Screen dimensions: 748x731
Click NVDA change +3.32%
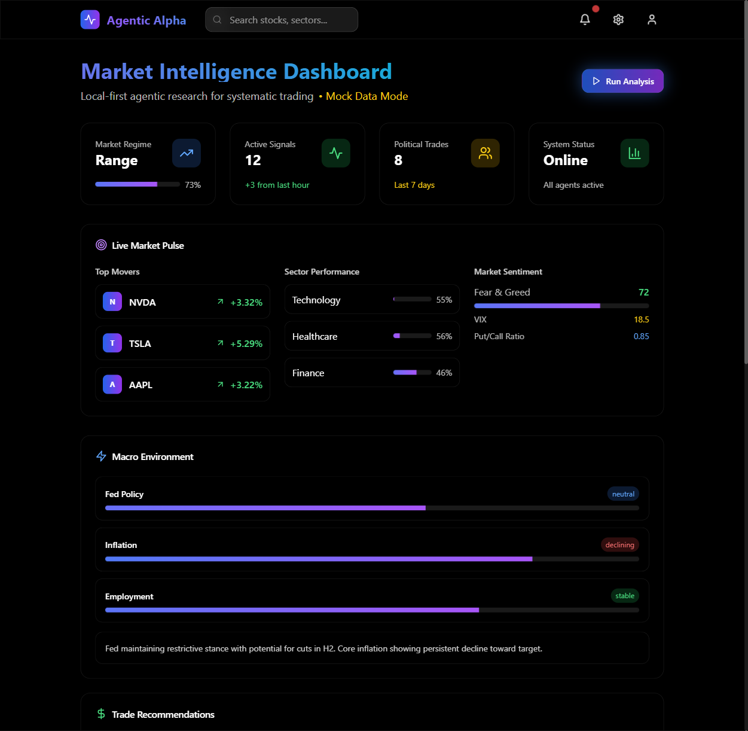point(246,303)
